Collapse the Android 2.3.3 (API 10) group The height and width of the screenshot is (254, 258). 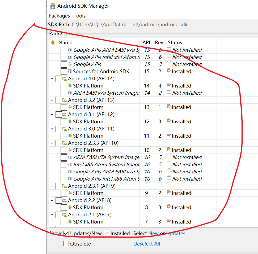click(x=52, y=143)
